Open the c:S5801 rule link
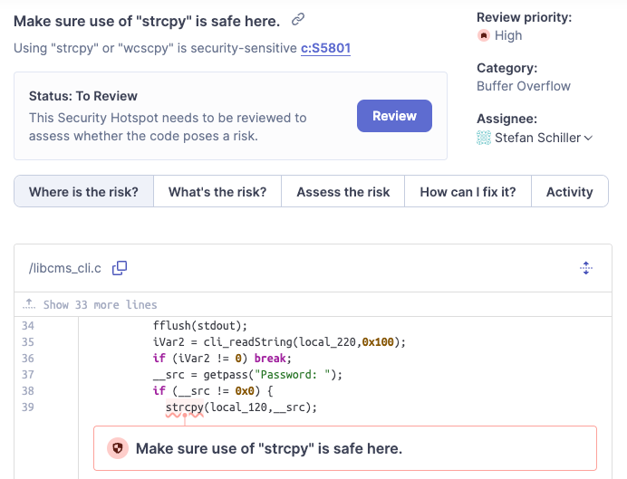This screenshot has width=627, height=479. click(x=325, y=47)
